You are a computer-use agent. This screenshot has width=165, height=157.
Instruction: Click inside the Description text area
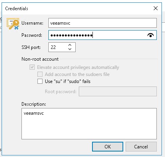tap(89, 124)
